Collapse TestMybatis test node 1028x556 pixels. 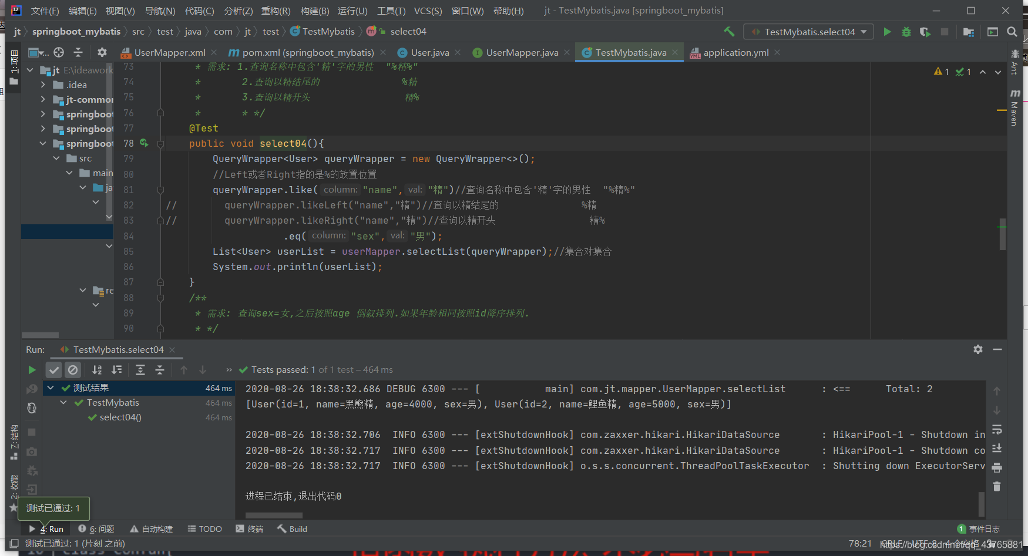pos(63,402)
